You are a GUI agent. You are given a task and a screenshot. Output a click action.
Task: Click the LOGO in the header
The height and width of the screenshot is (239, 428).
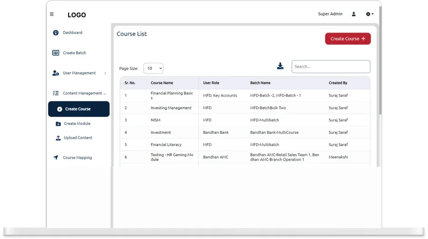click(x=77, y=15)
